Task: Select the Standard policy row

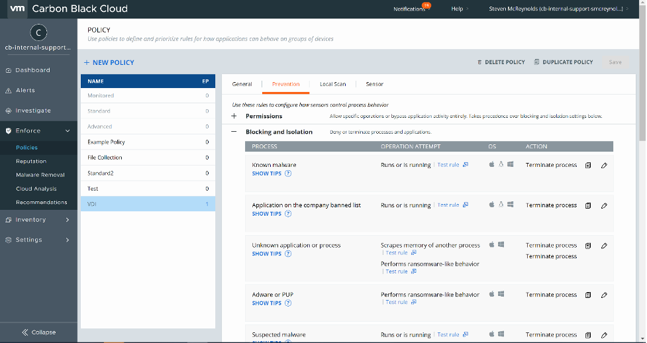Action: (x=148, y=111)
